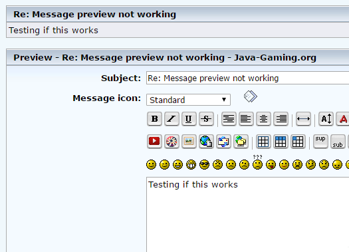Insert hyperlink globe icon

coord(206,142)
